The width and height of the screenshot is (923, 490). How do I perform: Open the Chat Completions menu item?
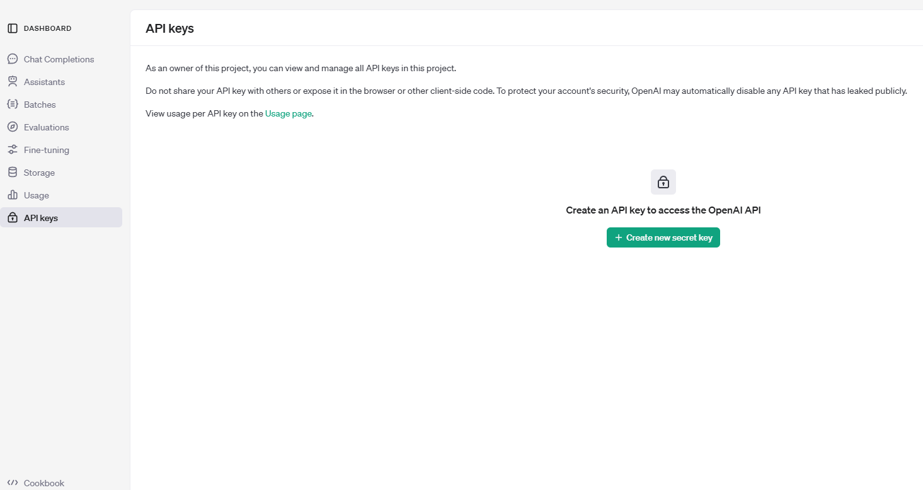(x=59, y=59)
